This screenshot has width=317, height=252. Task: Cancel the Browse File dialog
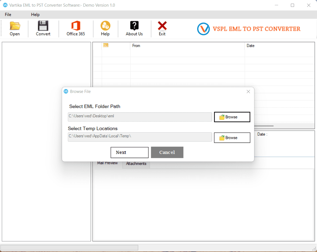coord(167,152)
